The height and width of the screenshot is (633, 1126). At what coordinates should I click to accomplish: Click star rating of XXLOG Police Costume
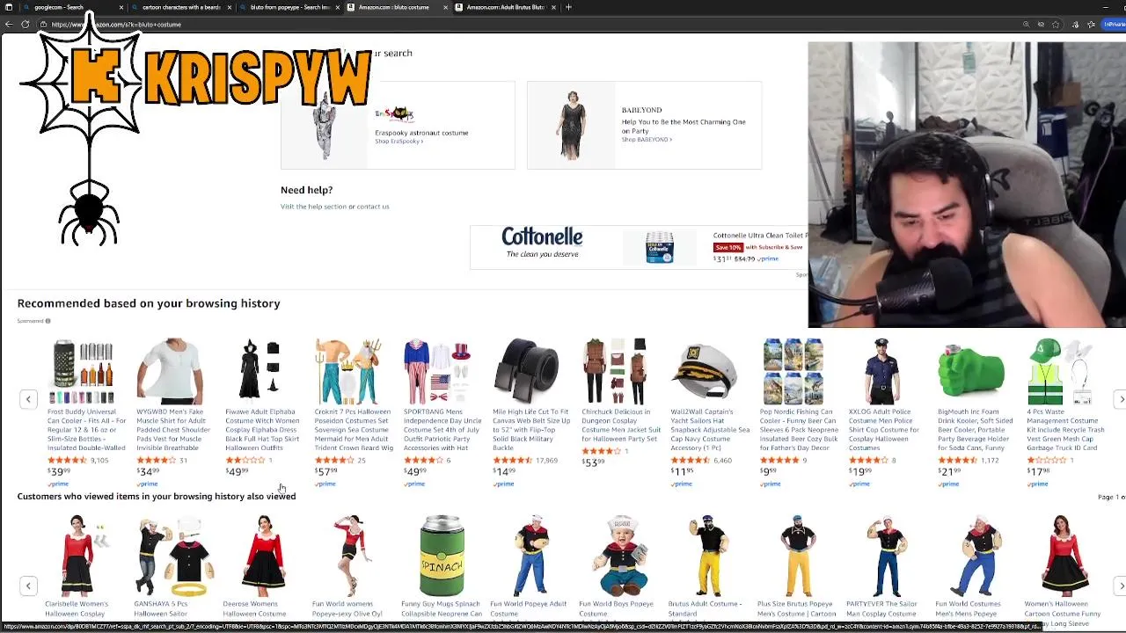[867, 461]
